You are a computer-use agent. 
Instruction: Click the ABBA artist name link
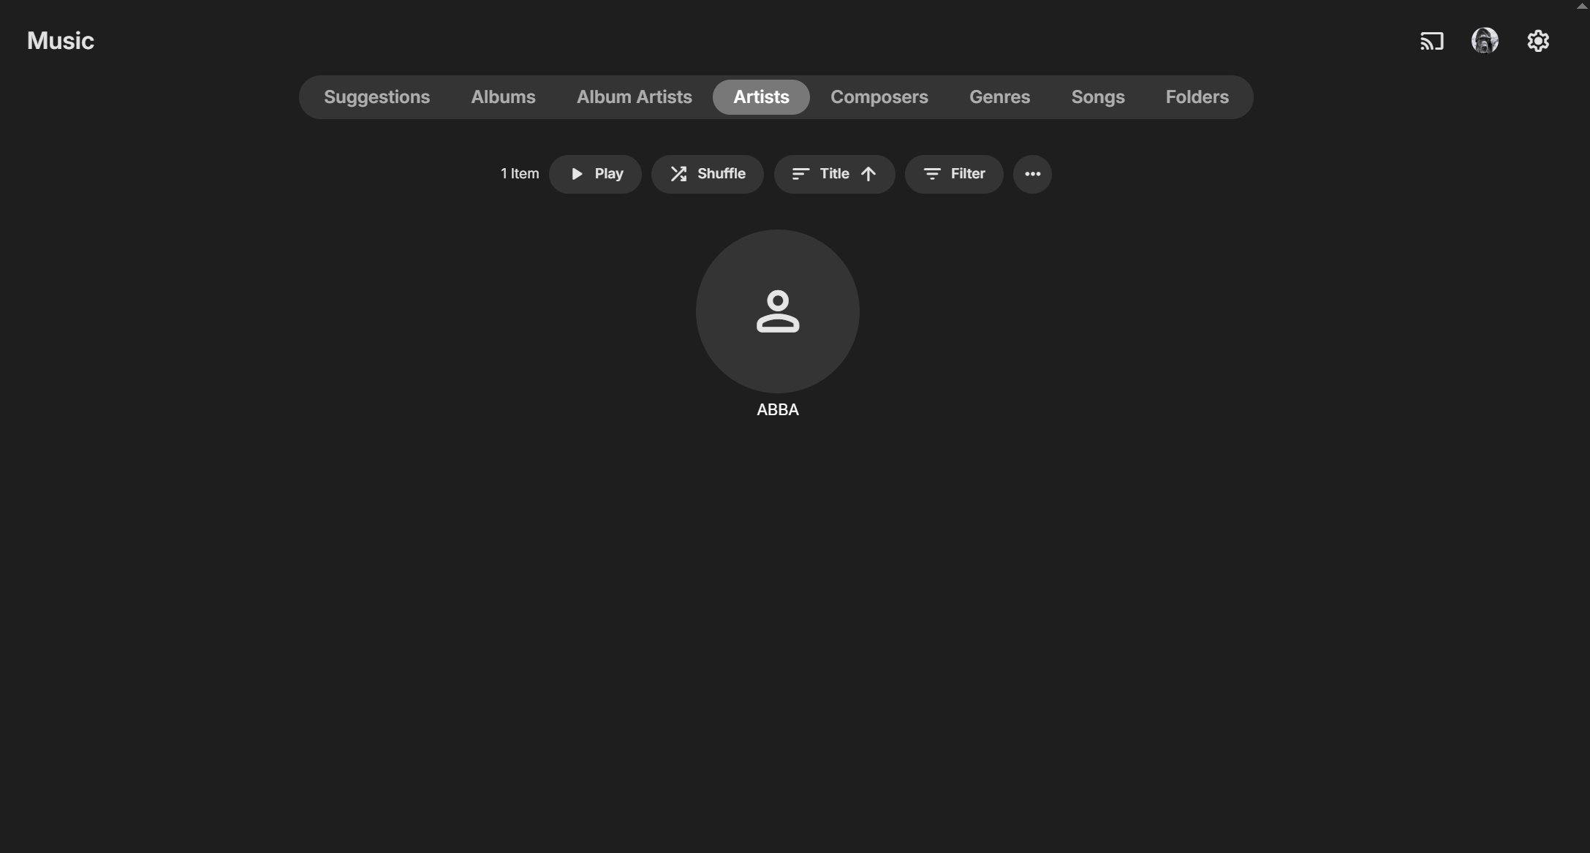[777, 410]
